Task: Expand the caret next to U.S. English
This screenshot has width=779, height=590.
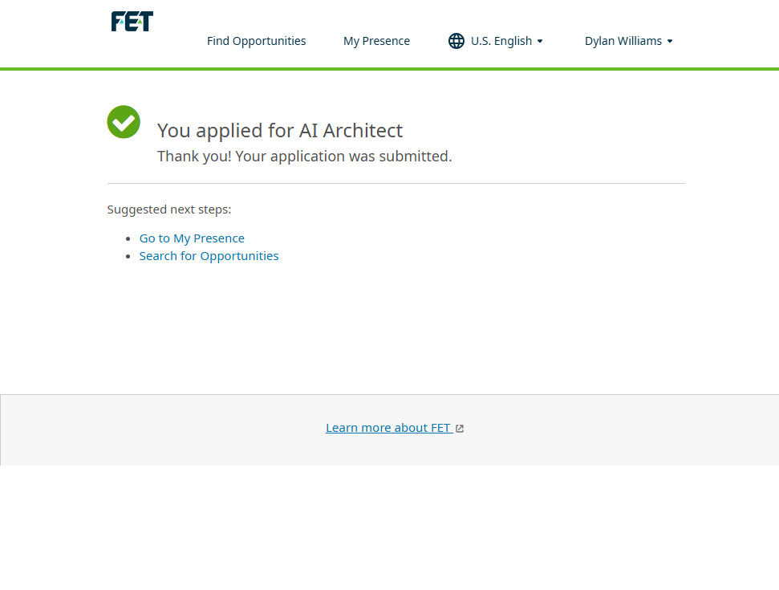Action: coord(540,41)
